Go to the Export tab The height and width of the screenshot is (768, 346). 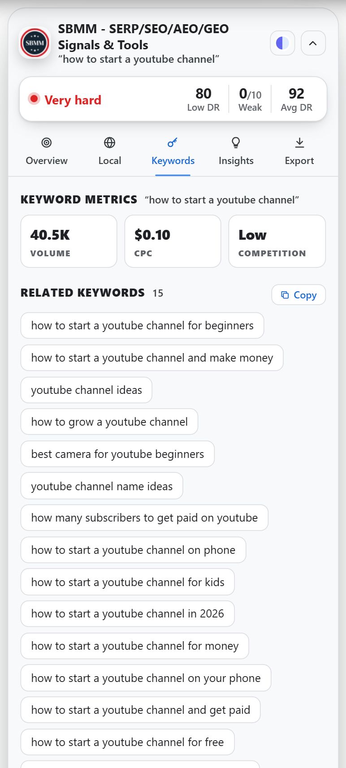pyautogui.click(x=299, y=152)
